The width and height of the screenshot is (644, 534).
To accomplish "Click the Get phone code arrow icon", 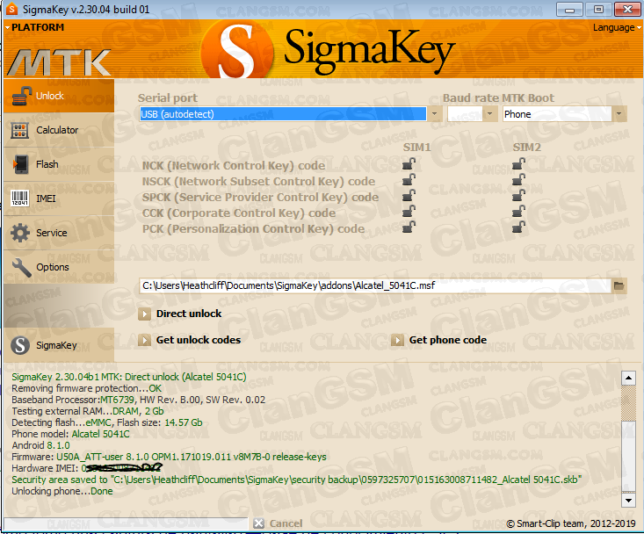I will (397, 340).
